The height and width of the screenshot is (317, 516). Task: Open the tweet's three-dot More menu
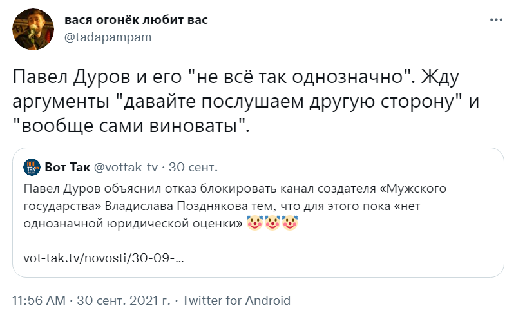click(x=495, y=21)
